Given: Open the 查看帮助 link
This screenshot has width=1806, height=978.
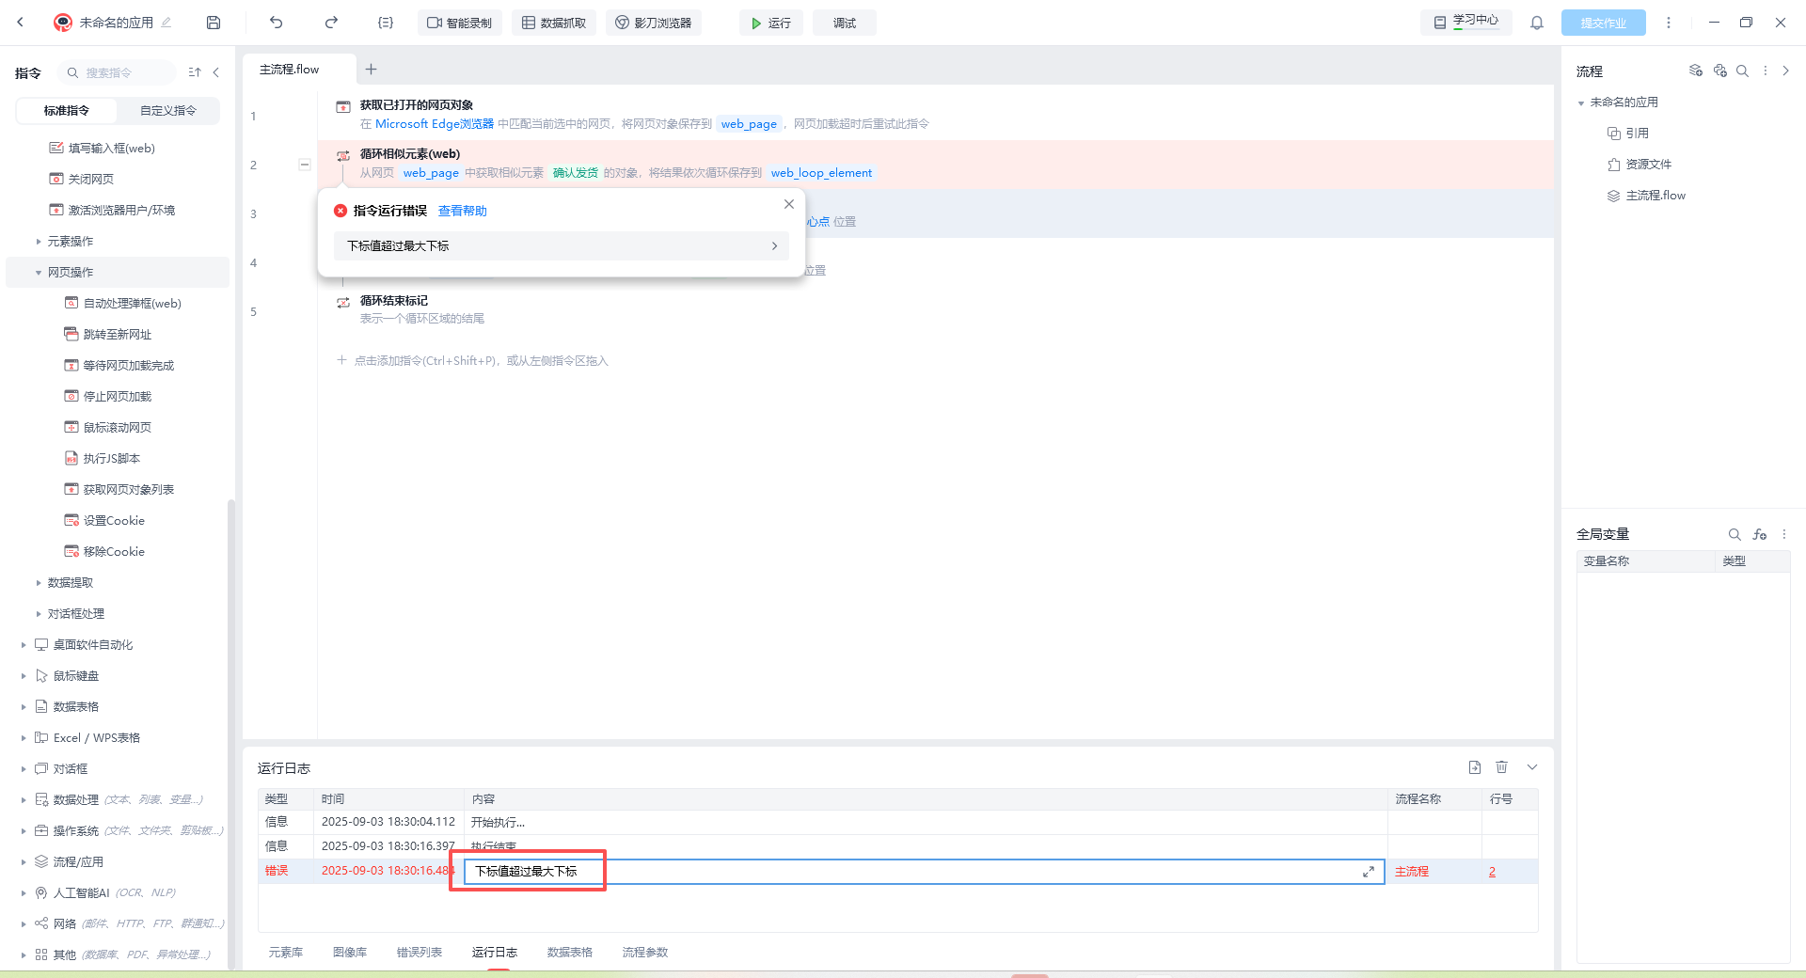Looking at the screenshot, I should (463, 212).
